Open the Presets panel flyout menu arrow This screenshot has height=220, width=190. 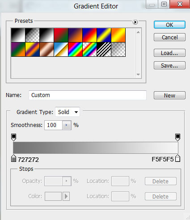click(135, 22)
